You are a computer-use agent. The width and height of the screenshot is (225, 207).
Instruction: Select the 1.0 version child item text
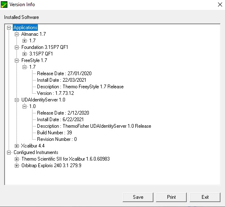[32, 106]
